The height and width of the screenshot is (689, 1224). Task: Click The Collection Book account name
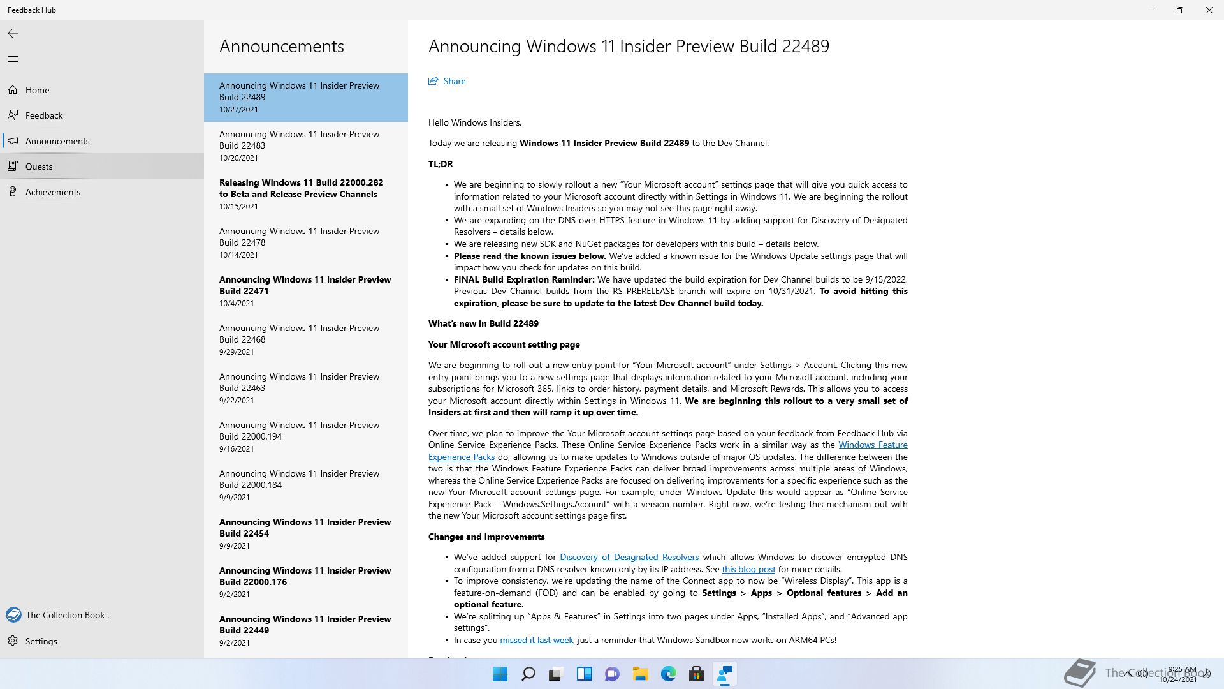67,615
